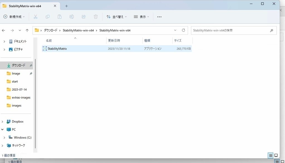Expand the address bar history dropdown
This screenshot has height=163, width=285.
pyautogui.click(x=175, y=30)
